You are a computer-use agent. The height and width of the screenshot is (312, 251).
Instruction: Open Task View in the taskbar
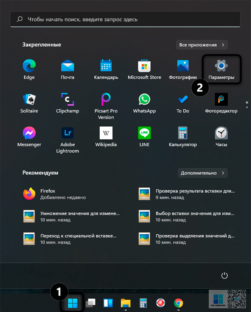click(91, 303)
